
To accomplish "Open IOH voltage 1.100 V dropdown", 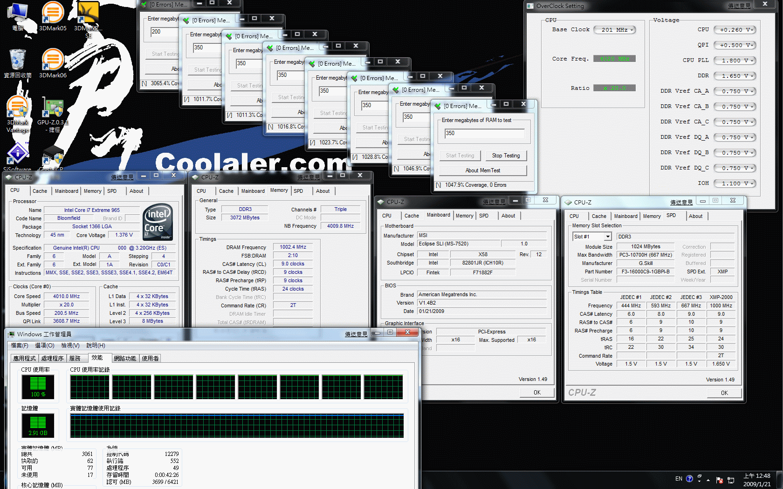I will [735, 183].
